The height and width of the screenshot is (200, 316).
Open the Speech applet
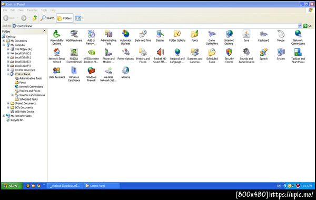pos(263,54)
